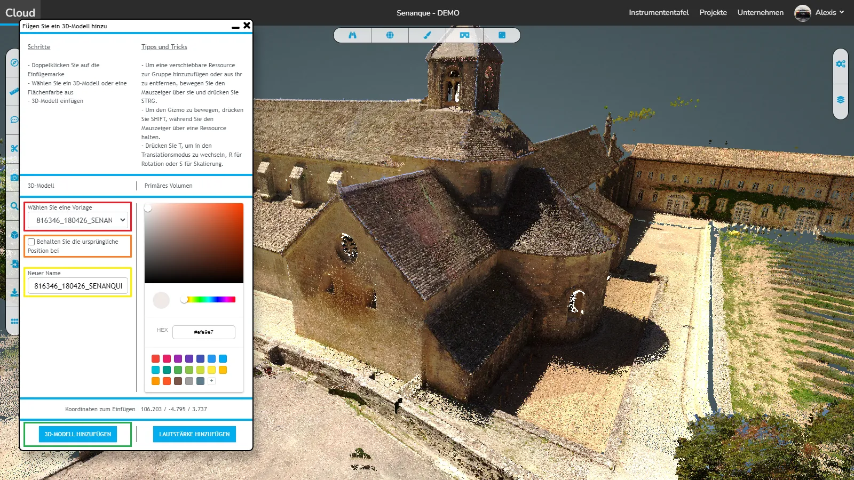The image size is (854, 480).
Task: Pick the red color swatch
Action: click(x=155, y=358)
